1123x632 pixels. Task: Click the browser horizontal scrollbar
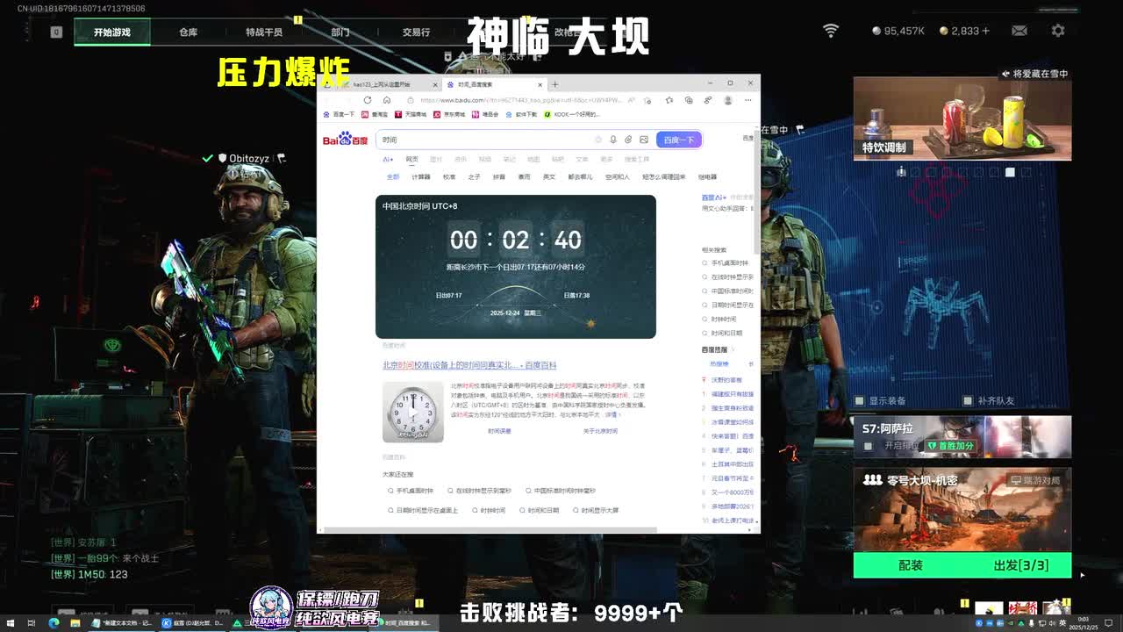491,530
